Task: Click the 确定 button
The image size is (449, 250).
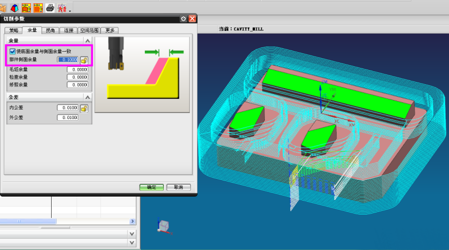Action: (x=151, y=187)
